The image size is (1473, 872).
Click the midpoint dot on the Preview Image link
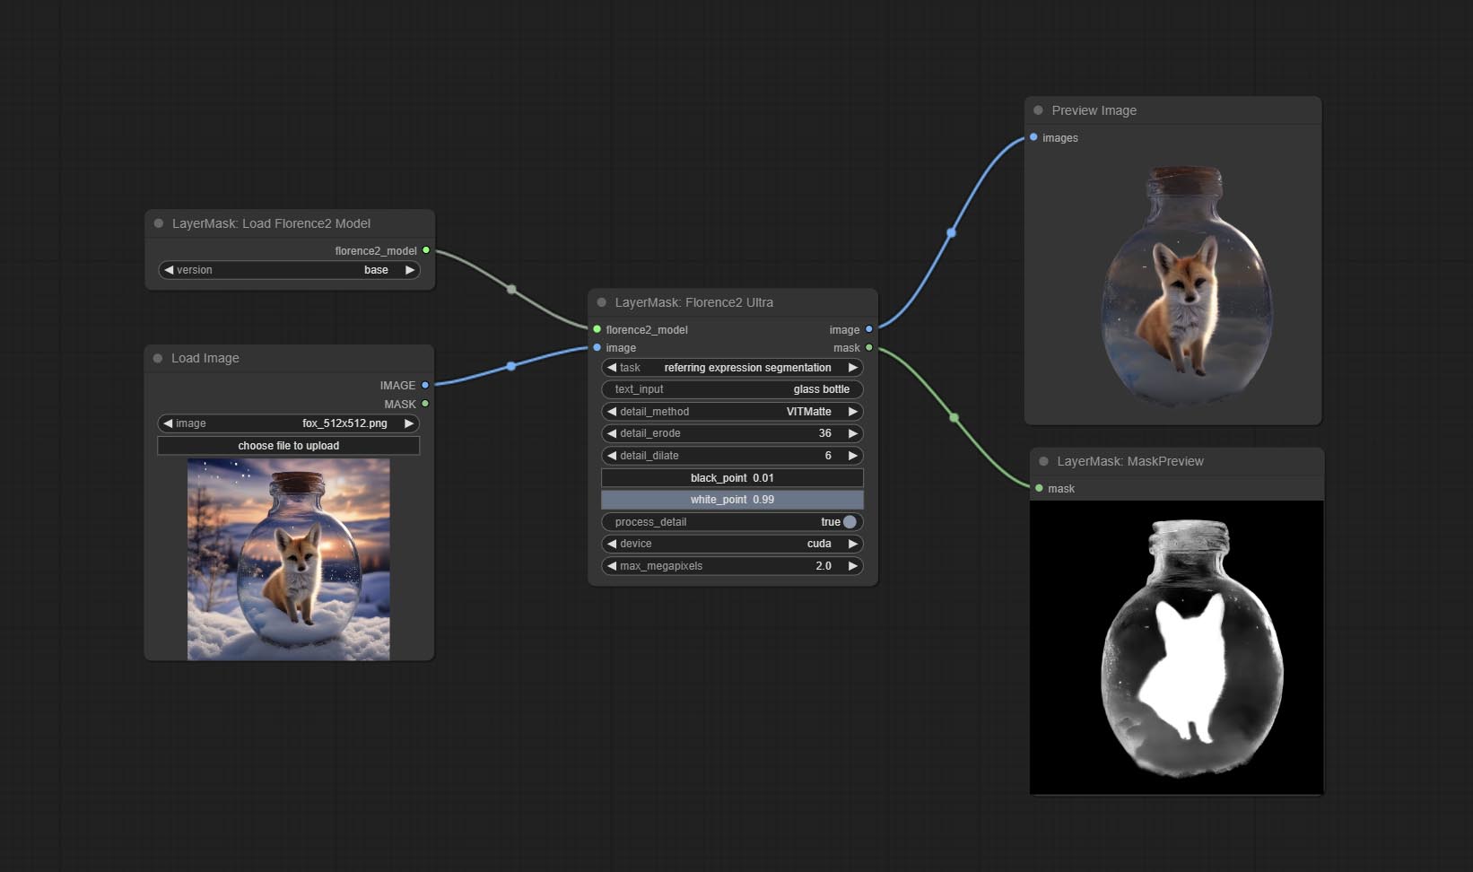(x=951, y=232)
